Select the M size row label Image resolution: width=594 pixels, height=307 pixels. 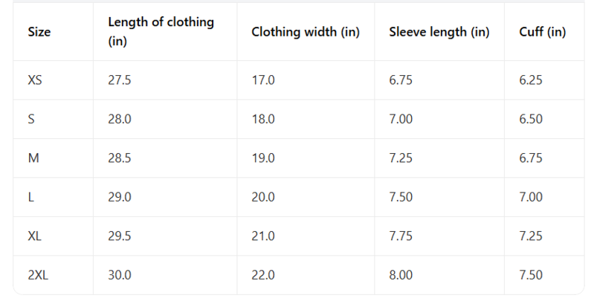[x=33, y=158]
